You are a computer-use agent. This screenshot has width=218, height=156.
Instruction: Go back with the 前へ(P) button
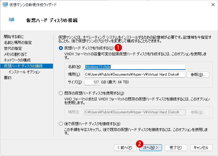pyautogui.click(x=125, y=148)
